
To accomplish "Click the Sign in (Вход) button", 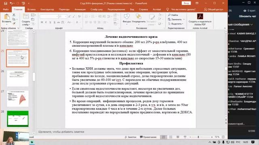I will [186, 3].
